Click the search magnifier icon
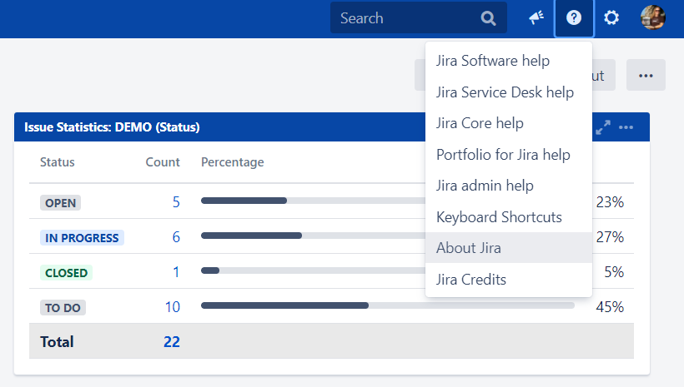 point(488,18)
